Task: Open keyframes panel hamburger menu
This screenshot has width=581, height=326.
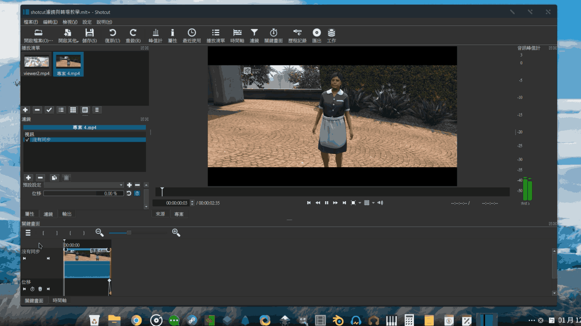Action: [28, 233]
